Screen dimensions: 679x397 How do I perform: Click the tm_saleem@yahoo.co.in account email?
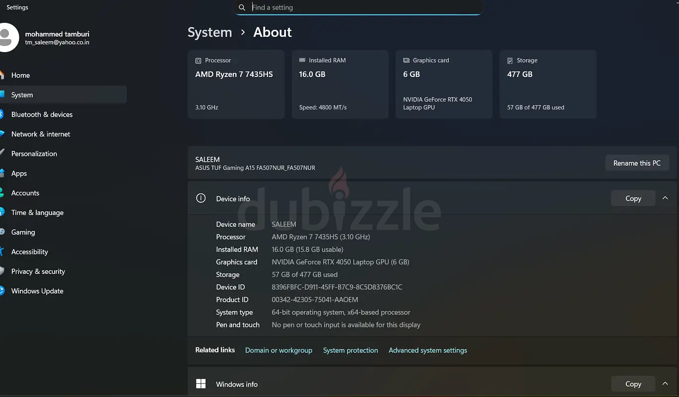[57, 43]
